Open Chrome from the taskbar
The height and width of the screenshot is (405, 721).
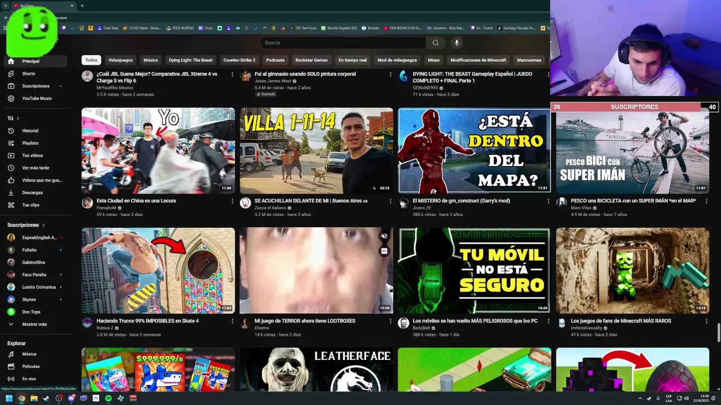21,398
